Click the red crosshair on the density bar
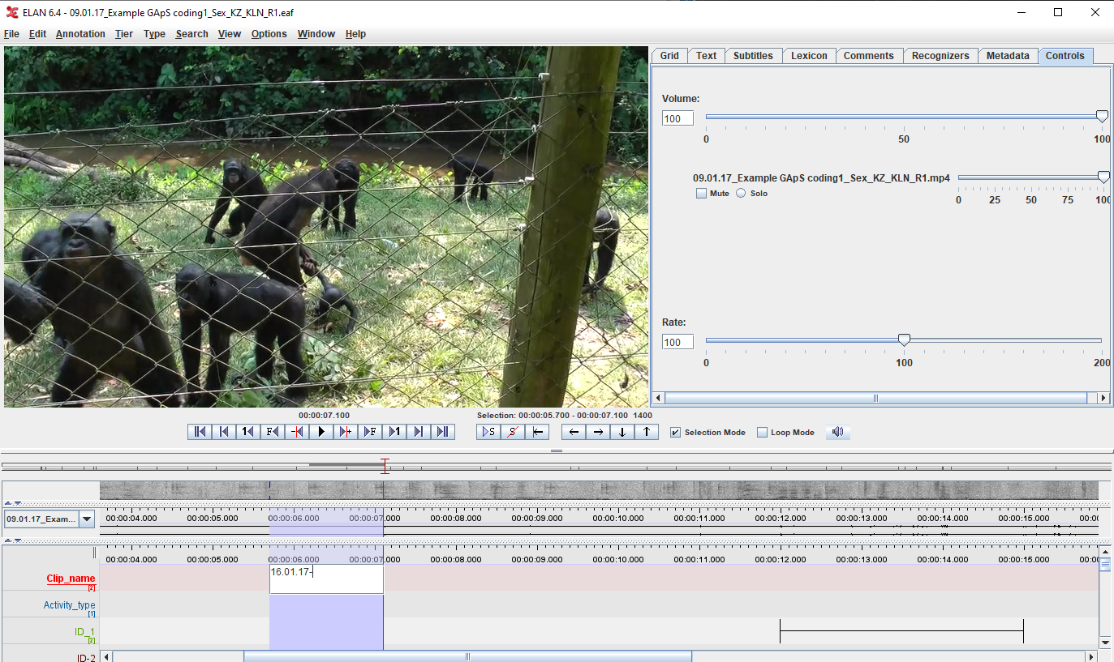 pos(385,466)
